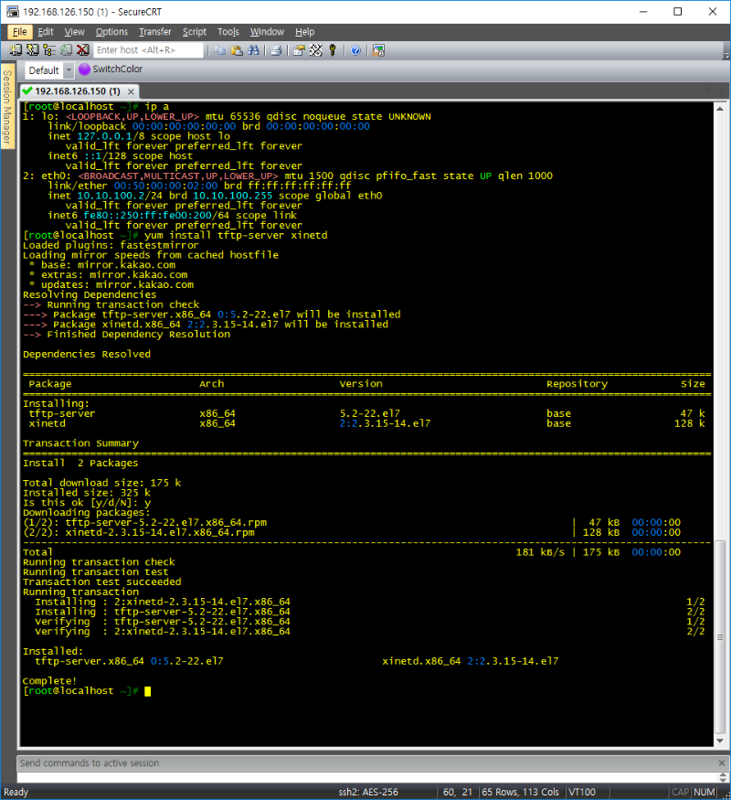Viewport: 731px width, 800px height.
Task: Open the Transfer menu
Action: 154,32
